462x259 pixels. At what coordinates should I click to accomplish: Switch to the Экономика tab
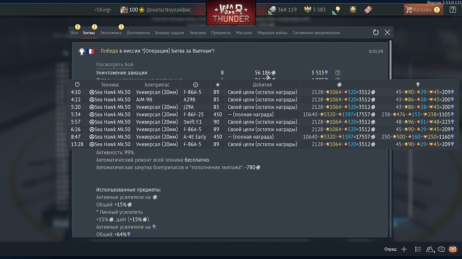[x=110, y=33]
